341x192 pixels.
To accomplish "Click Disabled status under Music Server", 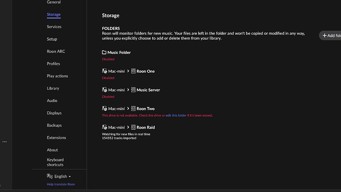I will [x=108, y=96].
